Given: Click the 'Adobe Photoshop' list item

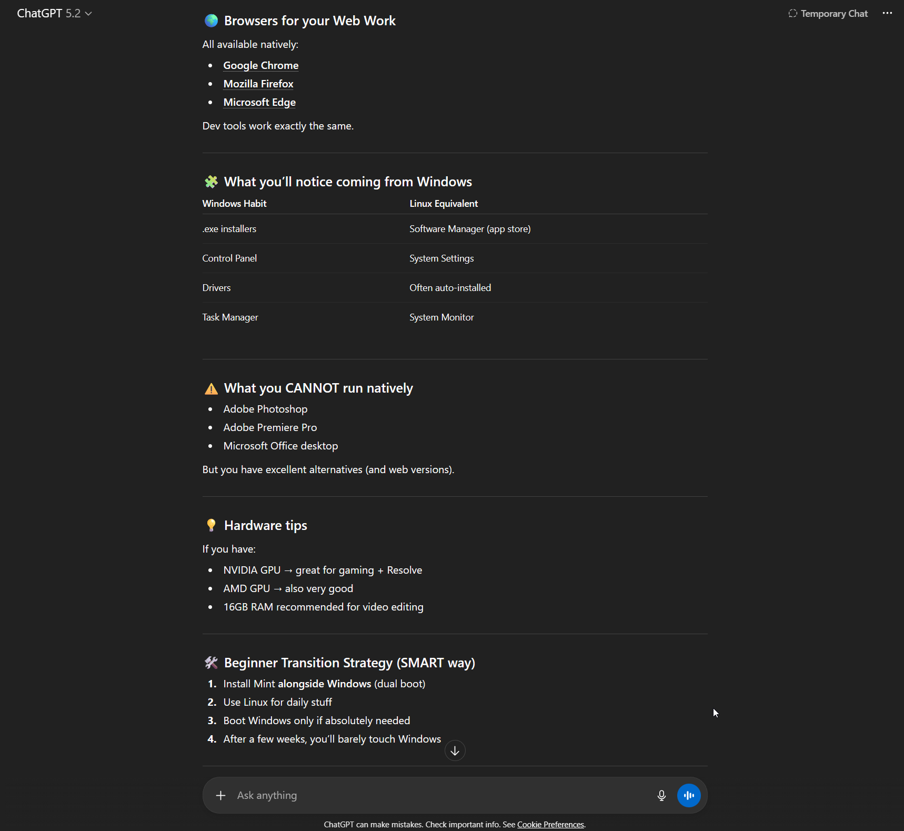Looking at the screenshot, I should point(265,409).
